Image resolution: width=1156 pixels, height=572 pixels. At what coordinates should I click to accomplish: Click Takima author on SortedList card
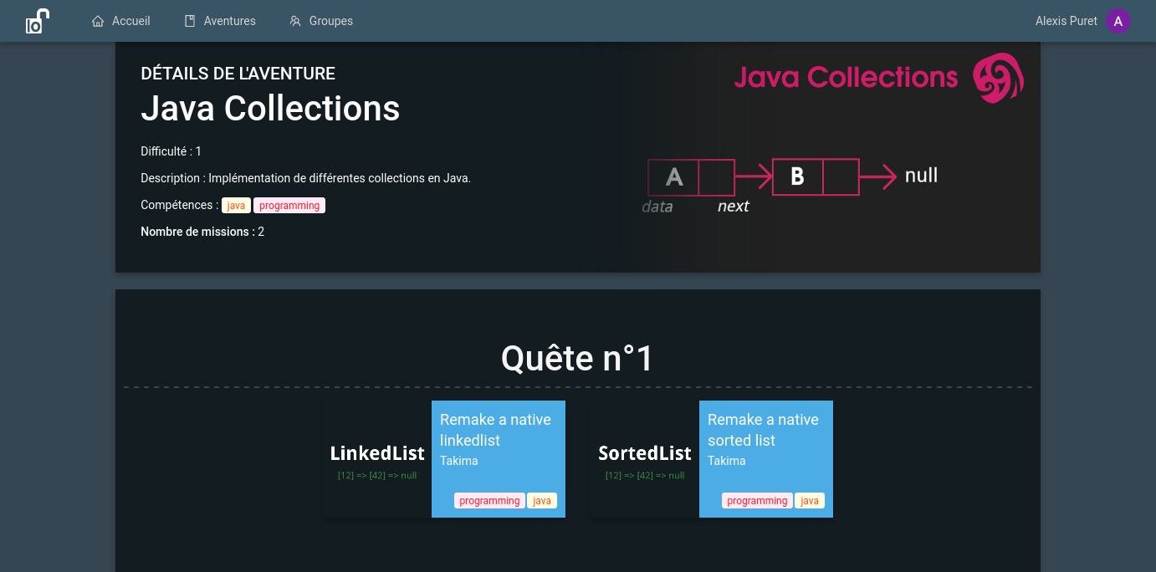tap(727, 461)
